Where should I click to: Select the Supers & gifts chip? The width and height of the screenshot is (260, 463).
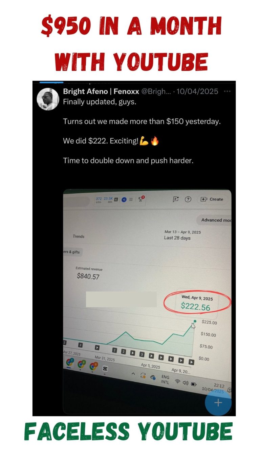(x=73, y=252)
